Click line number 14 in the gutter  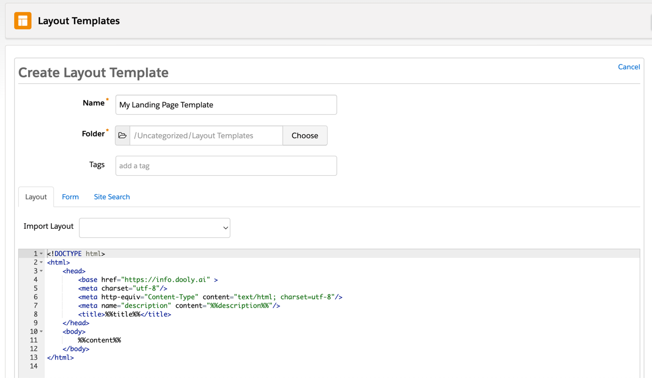point(34,366)
